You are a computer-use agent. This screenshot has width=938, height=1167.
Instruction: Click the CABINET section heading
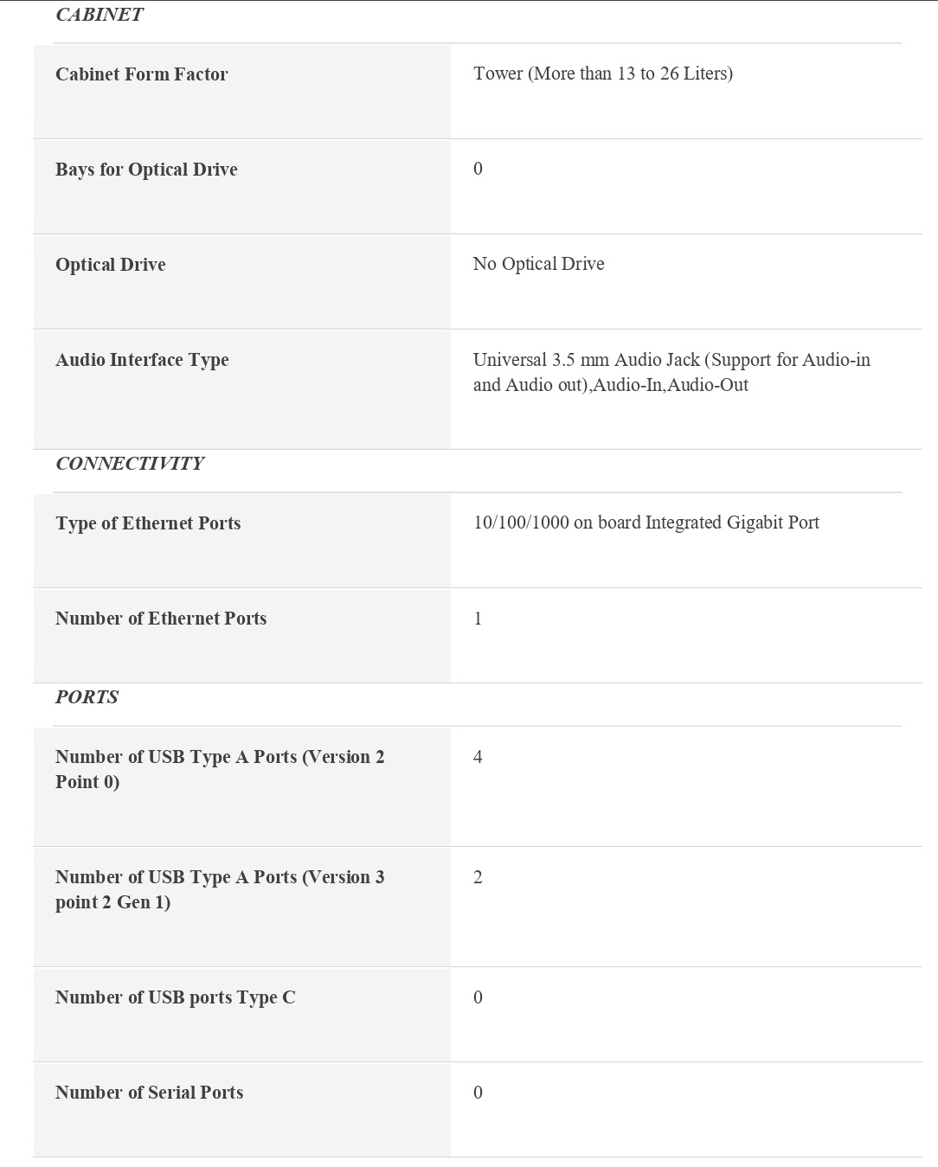[99, 15]
